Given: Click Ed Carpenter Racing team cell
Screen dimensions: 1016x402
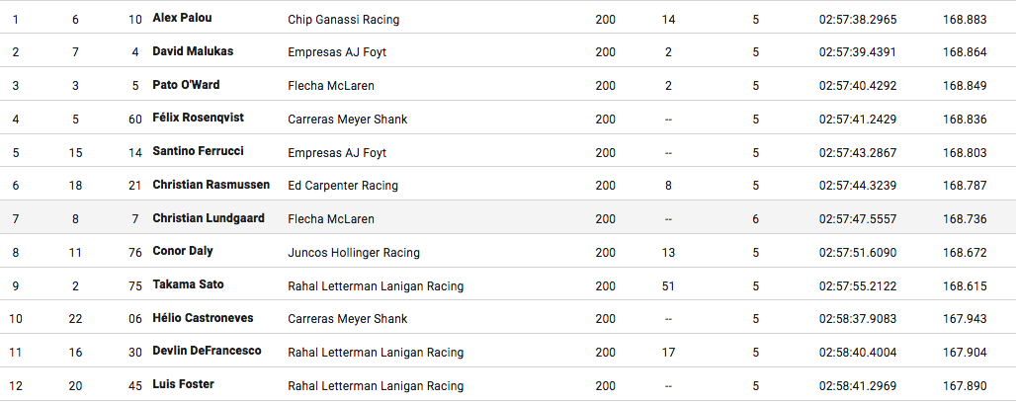Looking at the screenshot, I should click(x=342, y=186).
